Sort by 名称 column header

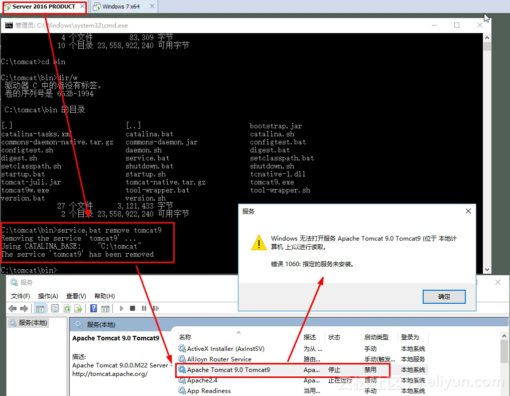pyautogui.click(x=185, y=337)
